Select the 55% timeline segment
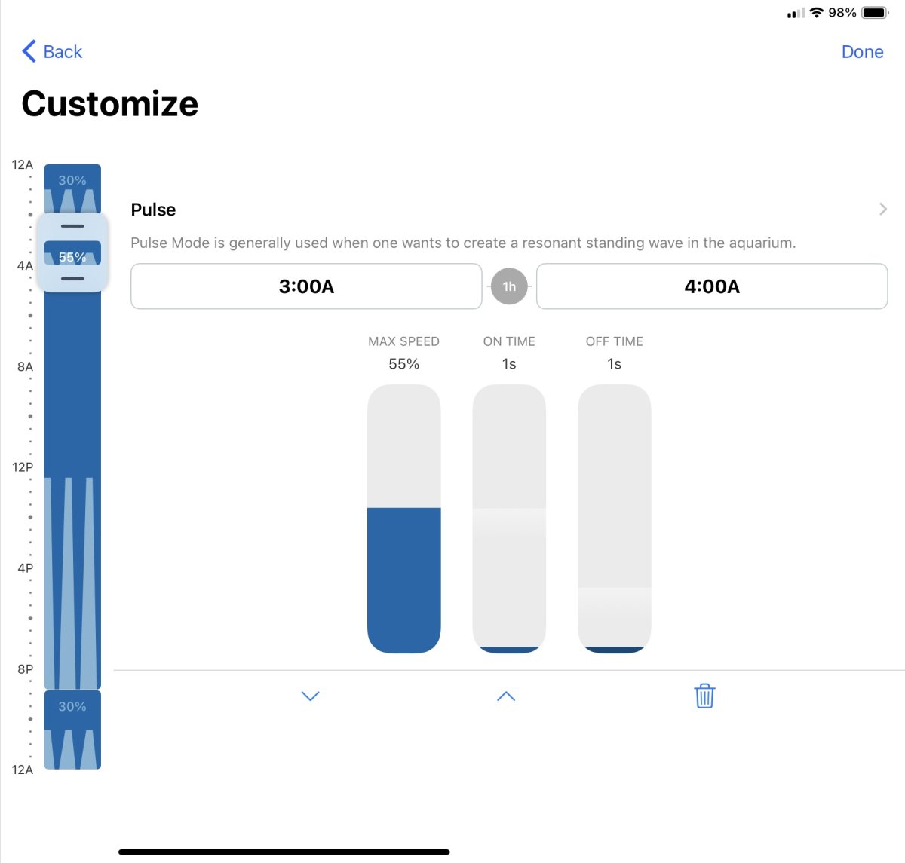The image size is (905, 863). pos(72,253)
